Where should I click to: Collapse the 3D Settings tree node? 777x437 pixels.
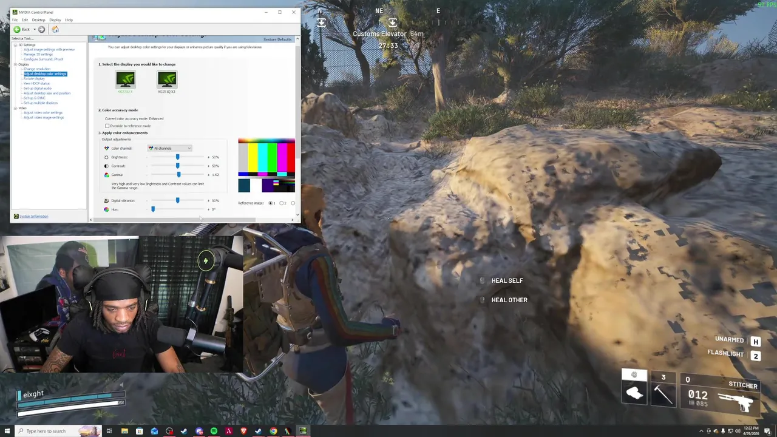click(x=16, y=45)
